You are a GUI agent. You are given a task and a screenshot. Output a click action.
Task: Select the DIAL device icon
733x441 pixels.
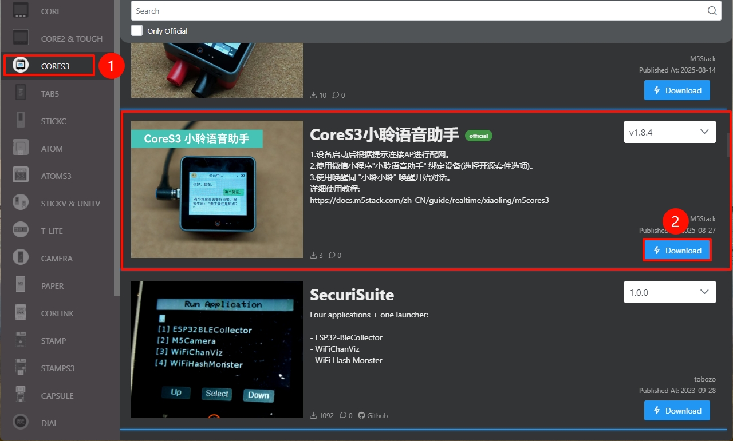[21, 423]
